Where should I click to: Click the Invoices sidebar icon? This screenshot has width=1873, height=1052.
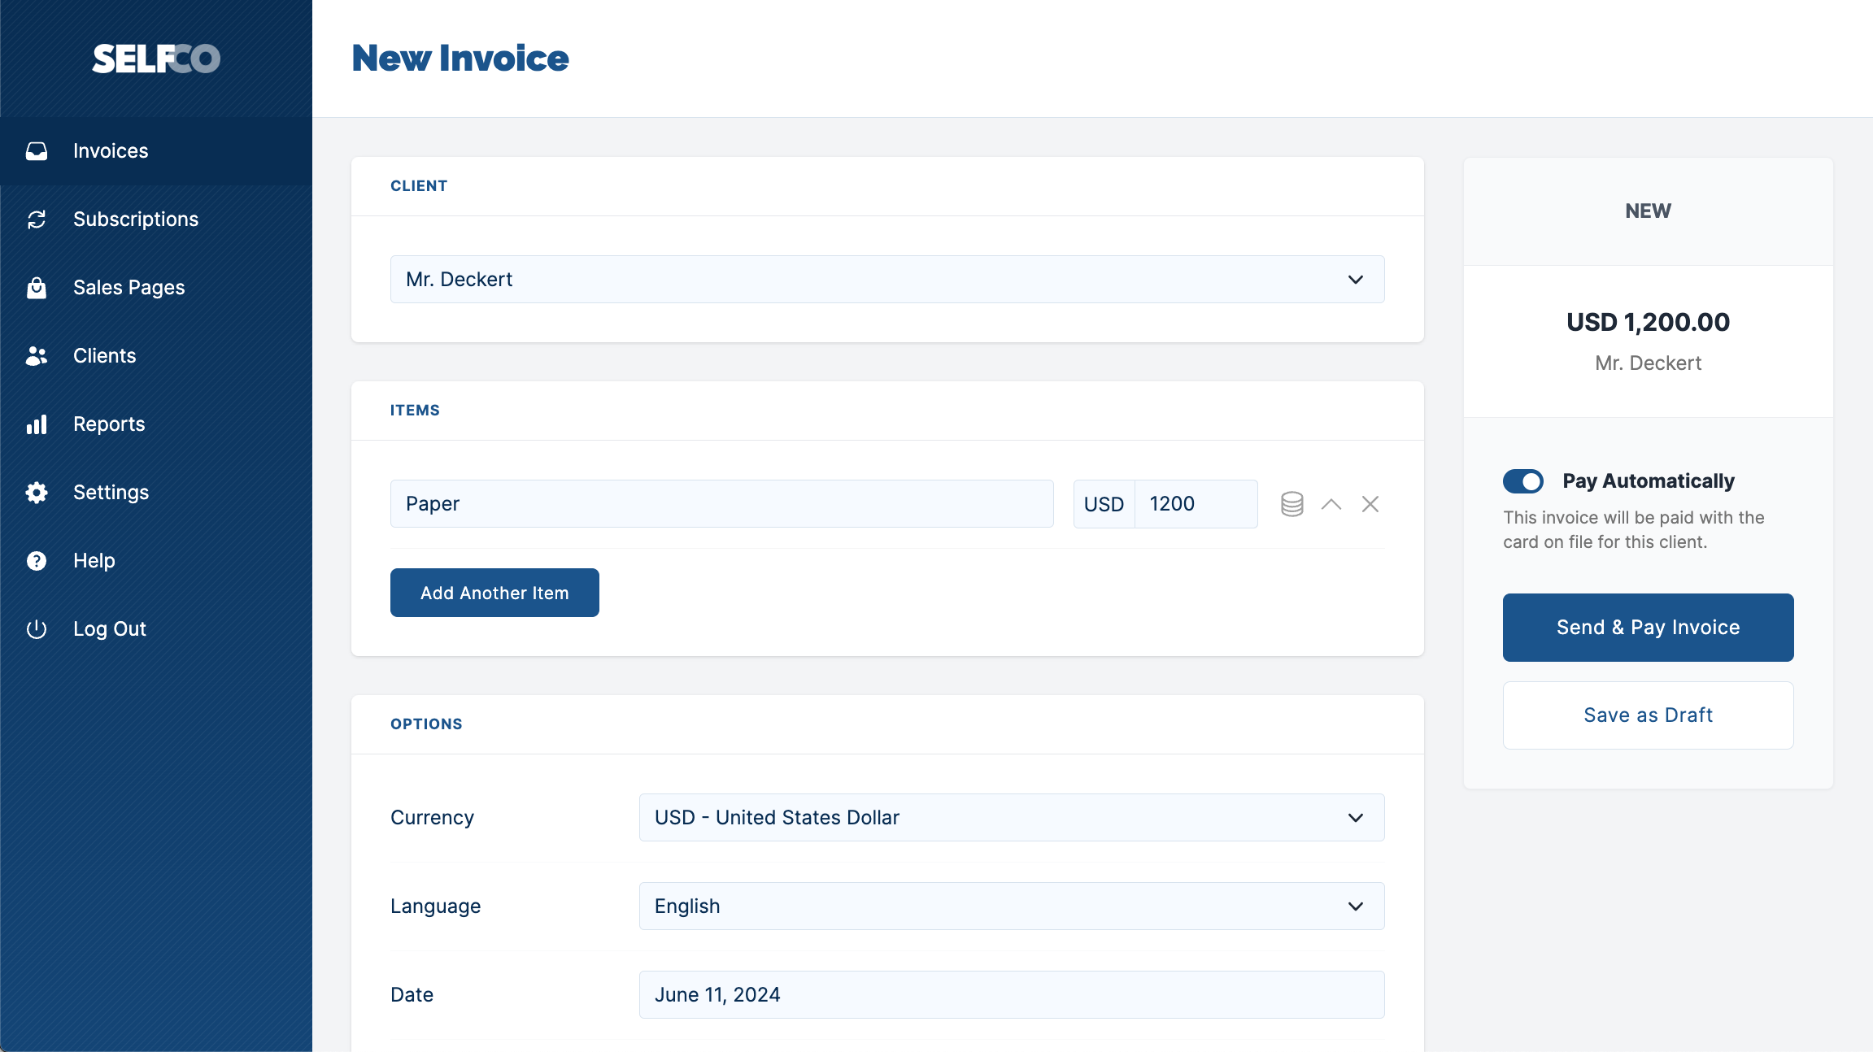click(x=36, y=150)
